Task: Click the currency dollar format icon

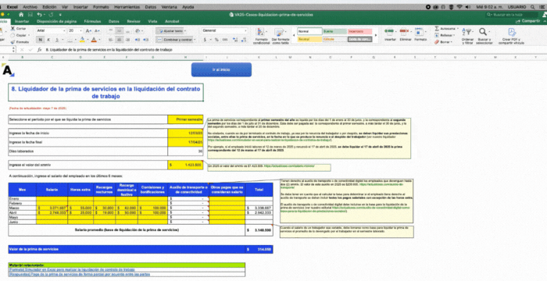Action: (x=205, y=40)
